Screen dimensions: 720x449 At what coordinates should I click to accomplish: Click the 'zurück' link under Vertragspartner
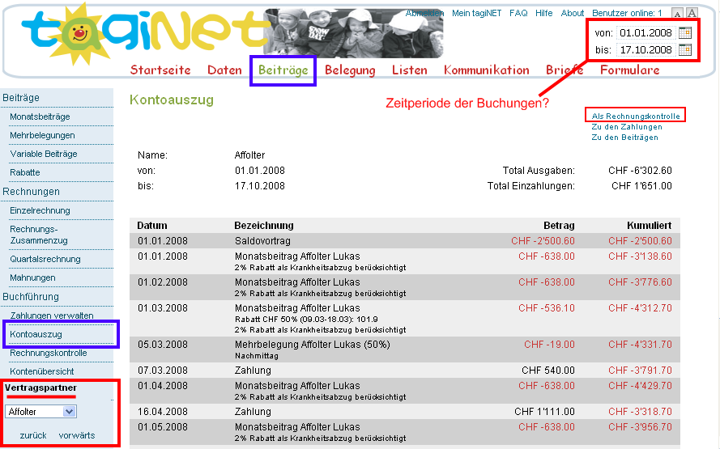(33, 435)
